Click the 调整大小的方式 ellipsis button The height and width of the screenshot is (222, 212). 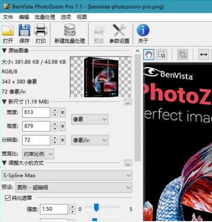point(128,163)
